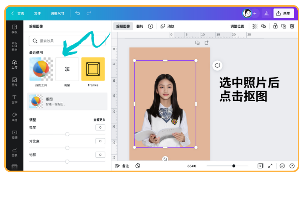Click the 共享 share button
304x208 pixels.
[x=283, y=13]
